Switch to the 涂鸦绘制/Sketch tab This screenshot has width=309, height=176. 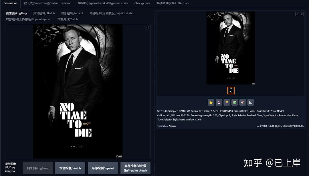pyautogui.click(x=44, y=13)
